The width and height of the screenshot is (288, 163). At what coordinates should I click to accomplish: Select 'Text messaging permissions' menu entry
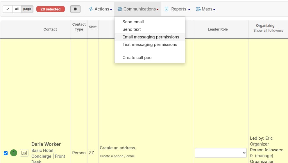coord(150,45)
